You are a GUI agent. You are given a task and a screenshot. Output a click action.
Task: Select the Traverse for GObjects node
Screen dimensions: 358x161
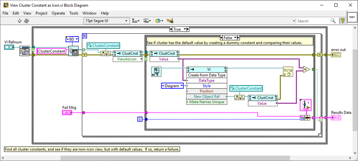tap(73, 51)
